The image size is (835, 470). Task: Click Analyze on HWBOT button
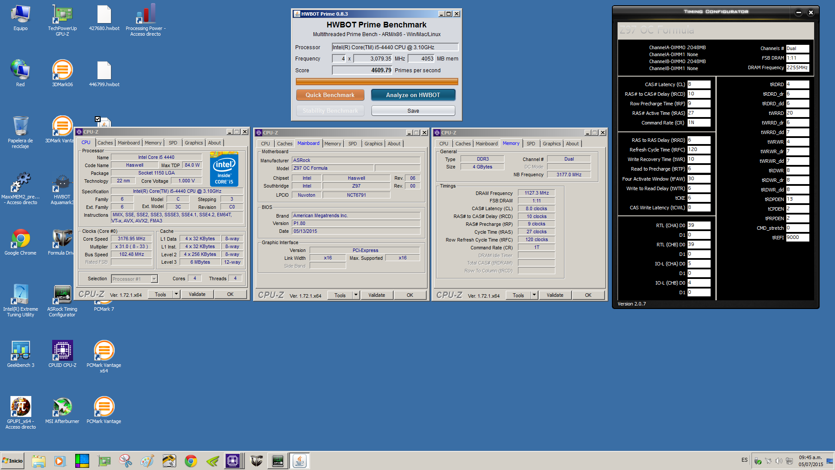click(x=413, y=95)
